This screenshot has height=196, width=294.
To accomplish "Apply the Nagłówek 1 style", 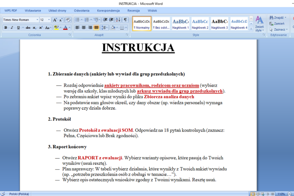I will 181,24.
